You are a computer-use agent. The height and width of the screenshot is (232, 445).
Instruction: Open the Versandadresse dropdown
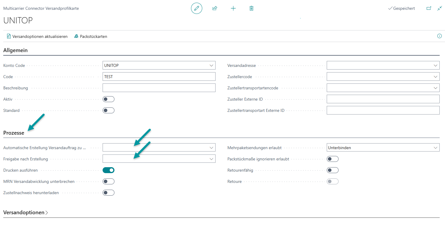point(436,65)
